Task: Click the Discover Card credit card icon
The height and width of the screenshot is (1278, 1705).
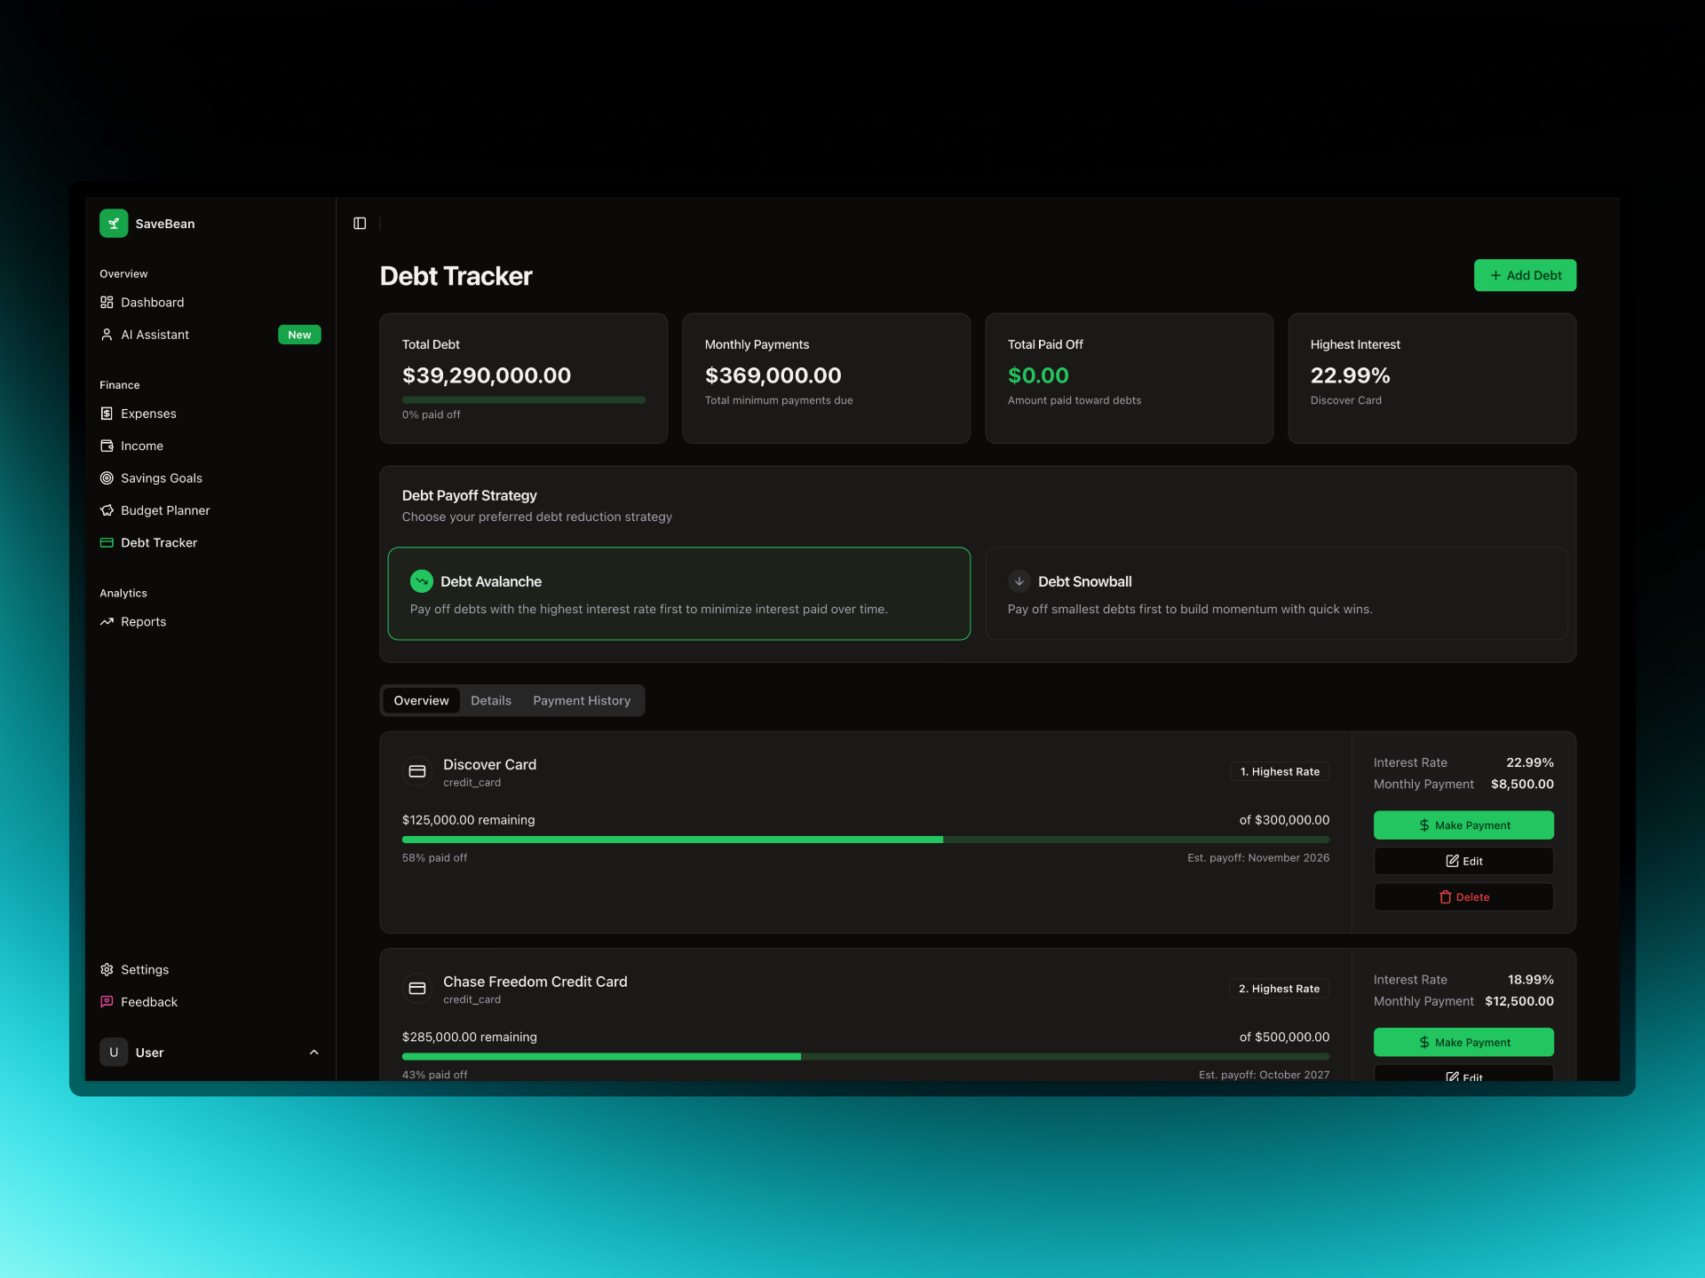Action: (417, 772)
